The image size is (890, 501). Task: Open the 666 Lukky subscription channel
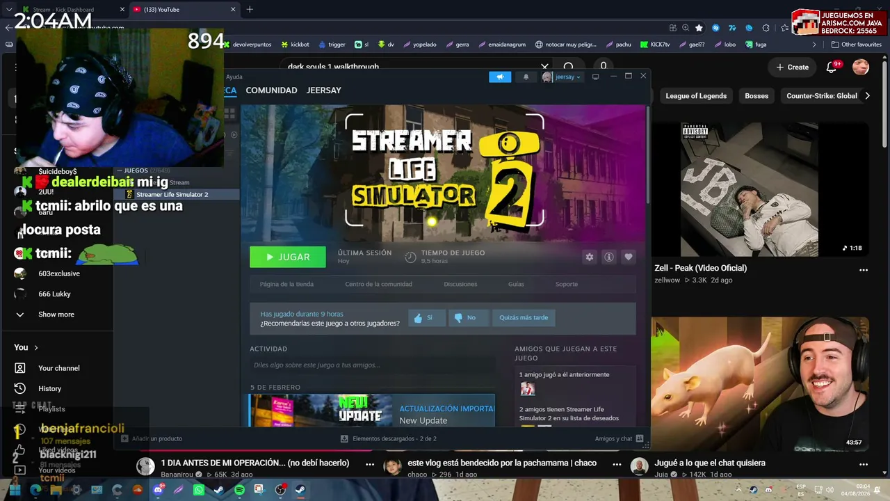click(54, 294)
